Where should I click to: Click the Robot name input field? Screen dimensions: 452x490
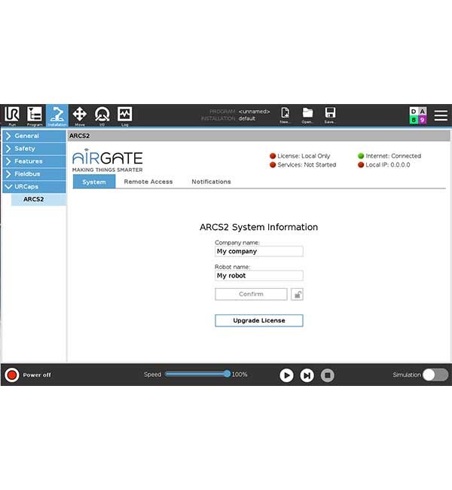point(259,276)
